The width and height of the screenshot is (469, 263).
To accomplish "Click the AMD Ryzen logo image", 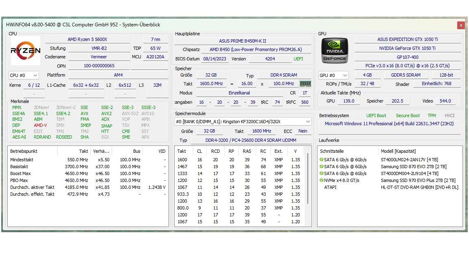I will (25, 50).
